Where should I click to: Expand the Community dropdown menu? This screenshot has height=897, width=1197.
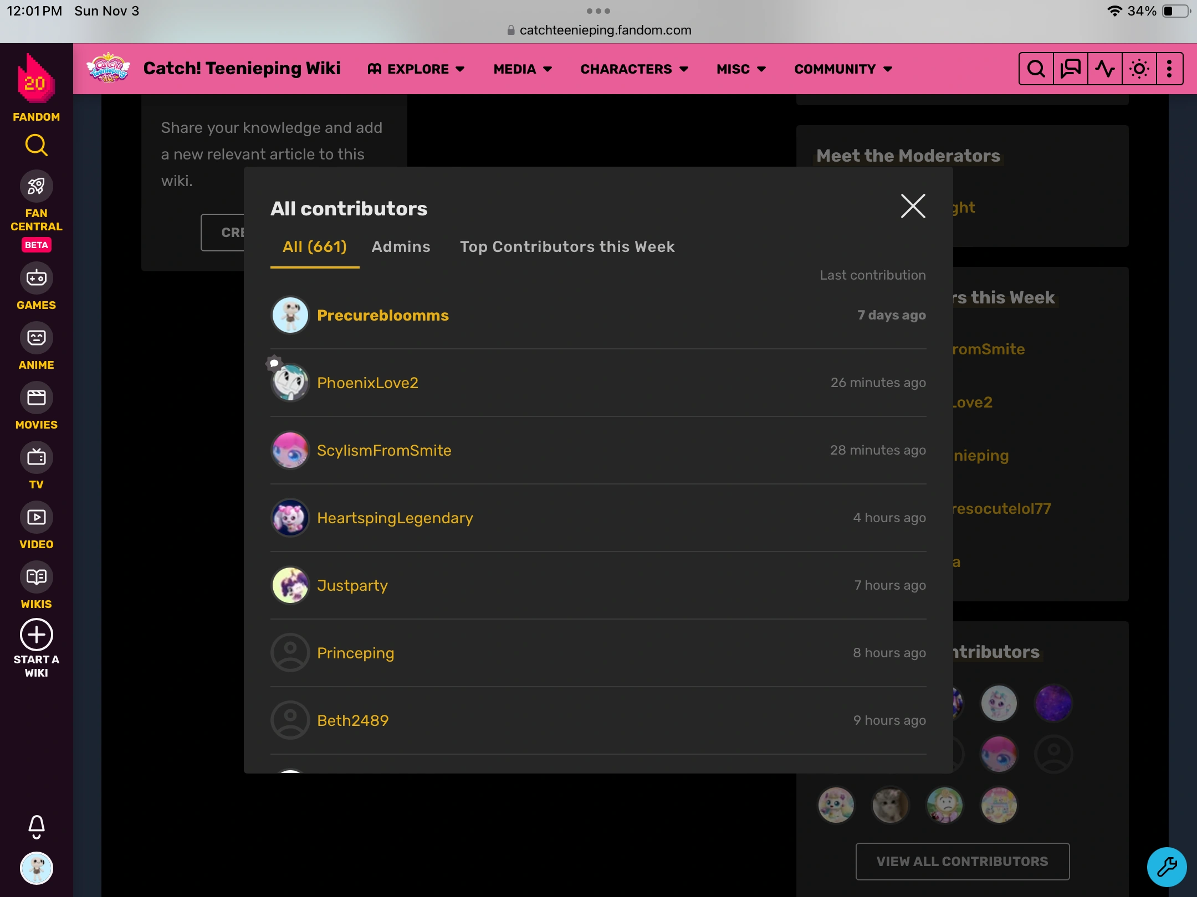(x=843, y=69)
